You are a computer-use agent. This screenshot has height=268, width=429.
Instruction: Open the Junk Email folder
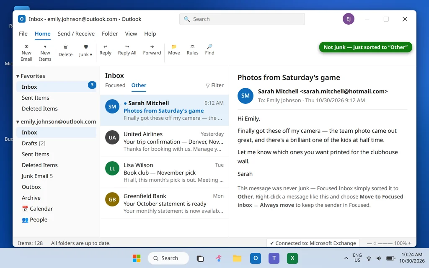pyautogui.click(x=56, y=176)
